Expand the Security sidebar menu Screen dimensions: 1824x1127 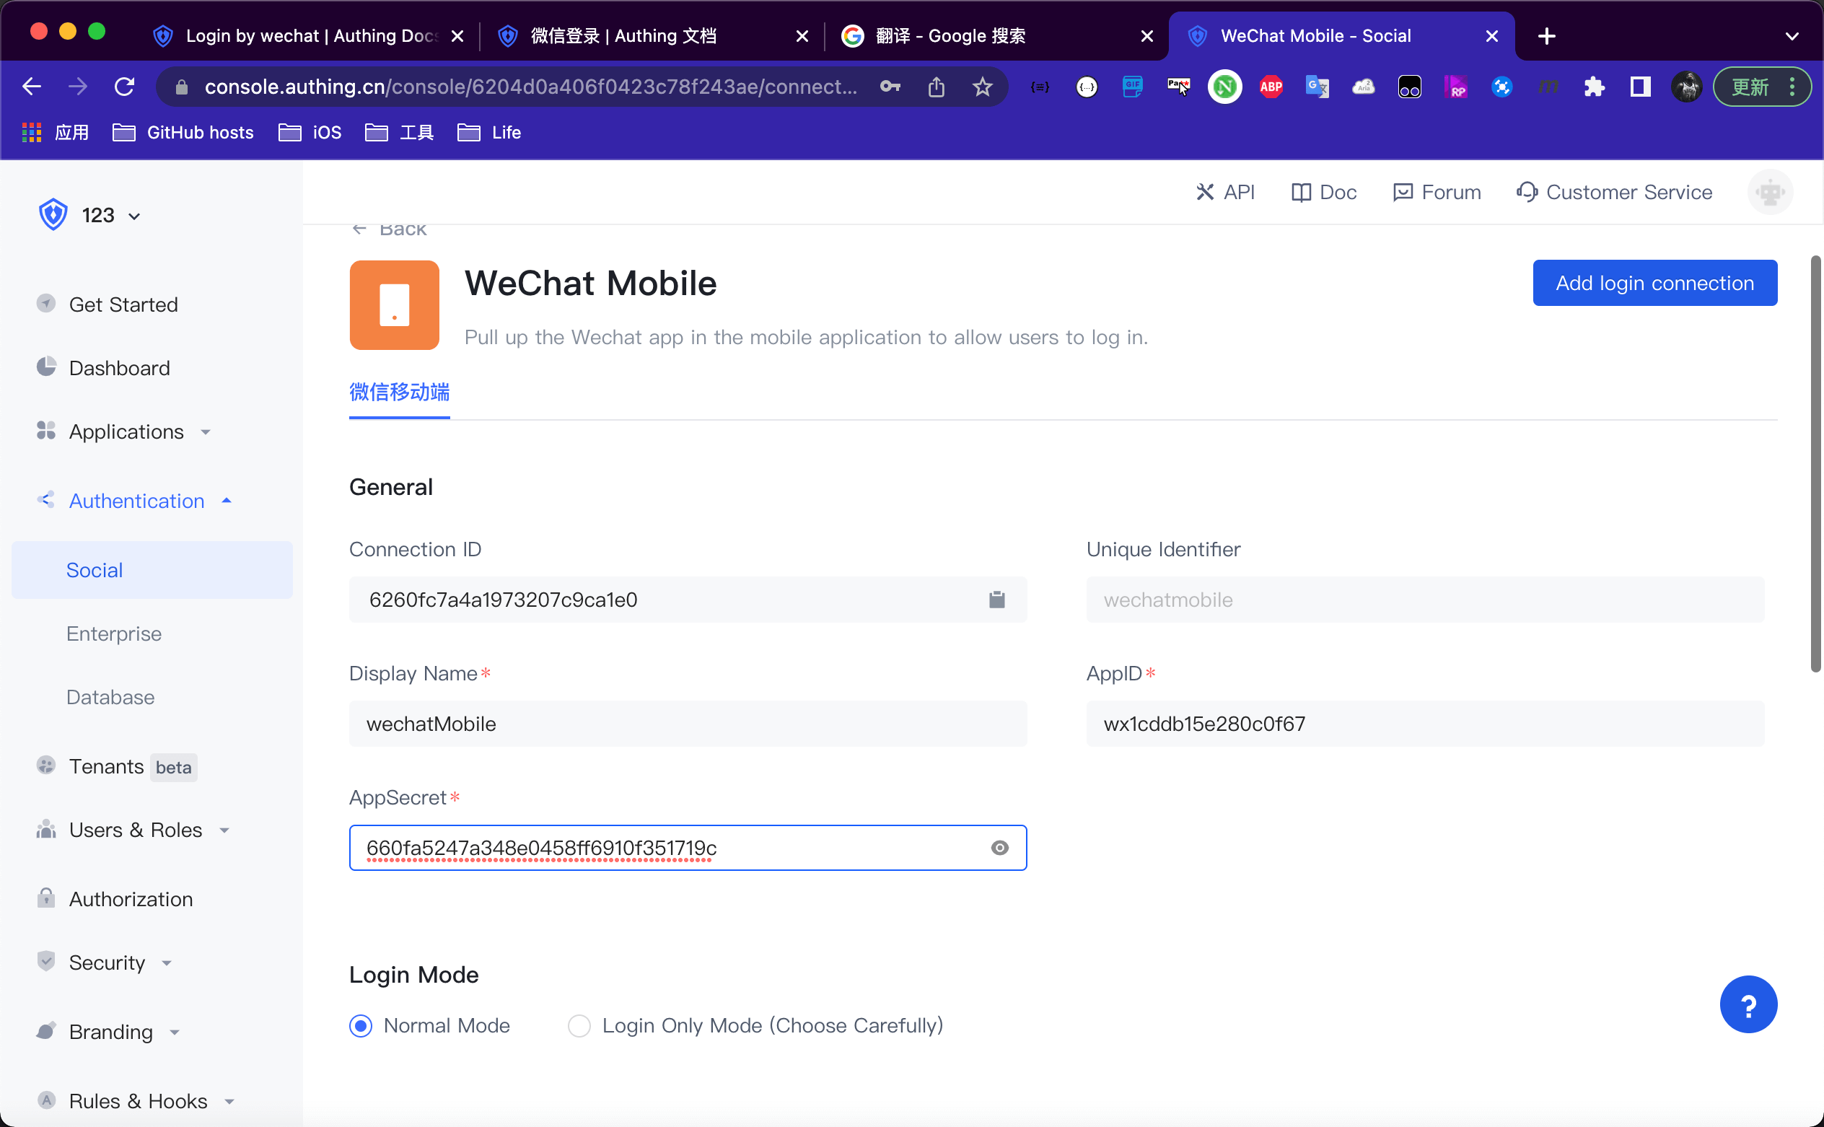click(108, 962)
